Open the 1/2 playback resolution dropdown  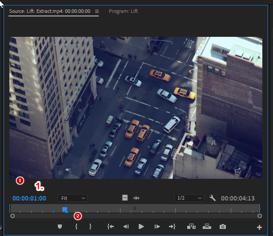189,198
